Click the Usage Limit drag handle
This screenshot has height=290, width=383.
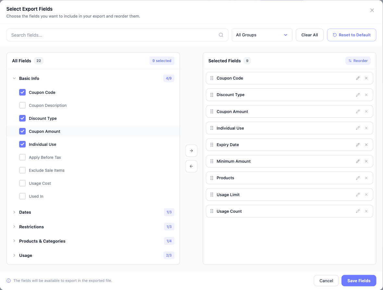212,195
